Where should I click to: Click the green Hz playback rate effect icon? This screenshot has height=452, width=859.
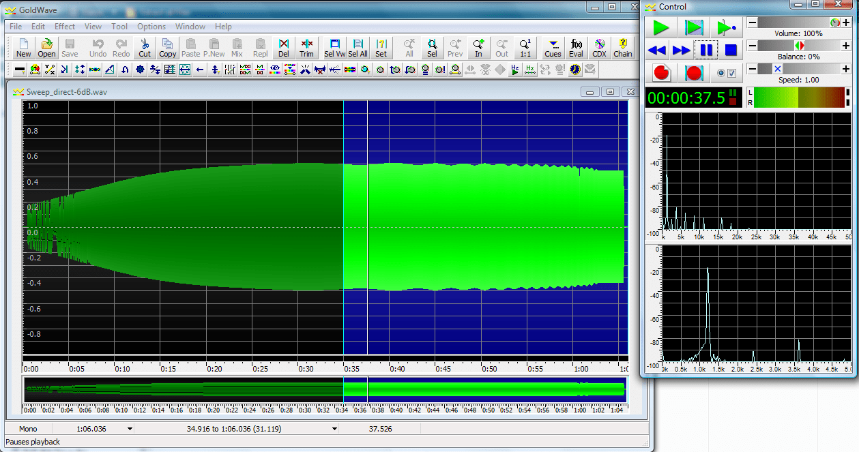(515, 69)
